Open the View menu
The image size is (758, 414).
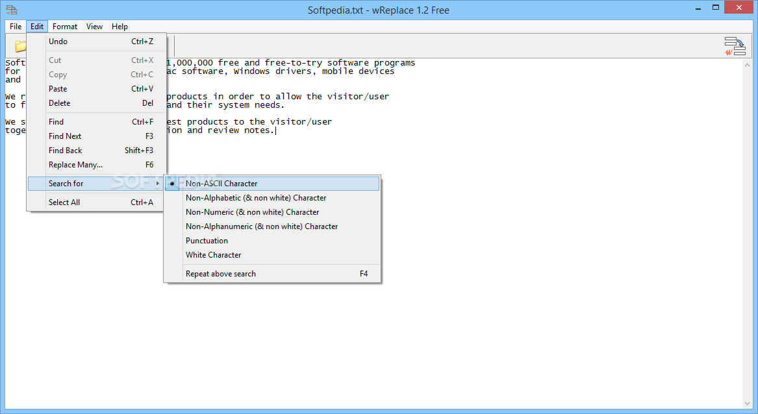[x=94, y=27]
